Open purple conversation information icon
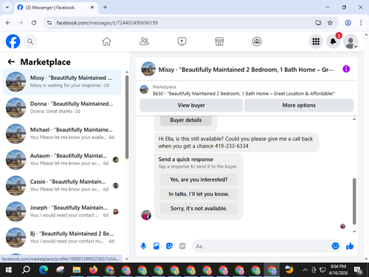 pos(346,69)
